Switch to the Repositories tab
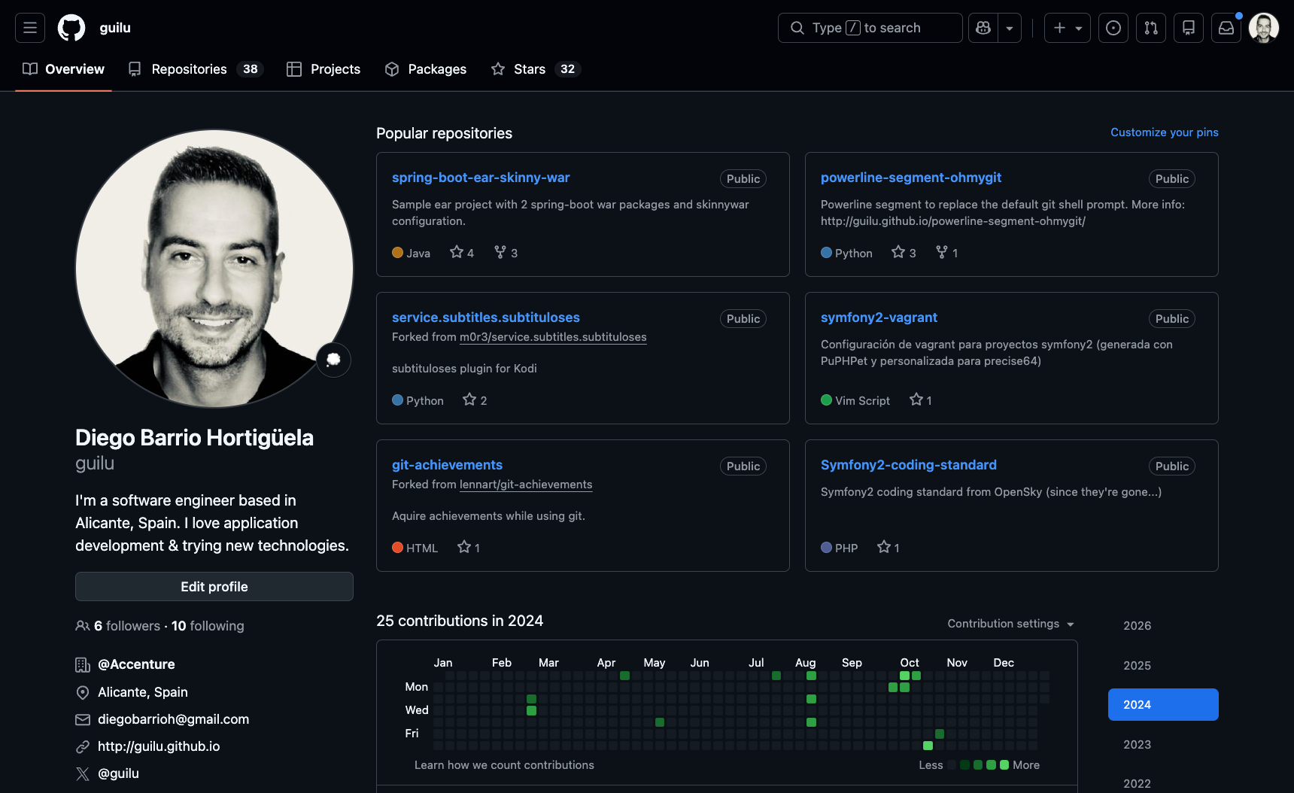This screenshot has width=1294, height=793. [x=188, y=68]
